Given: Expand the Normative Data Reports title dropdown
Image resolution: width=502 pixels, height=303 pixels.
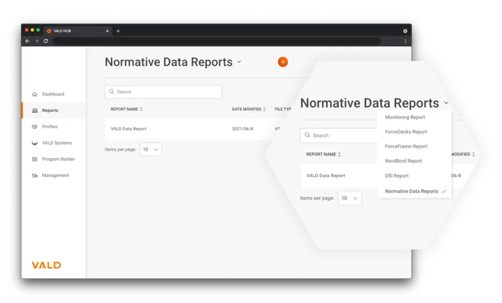Looking at the screenshot, I should (x=239, y=62).
